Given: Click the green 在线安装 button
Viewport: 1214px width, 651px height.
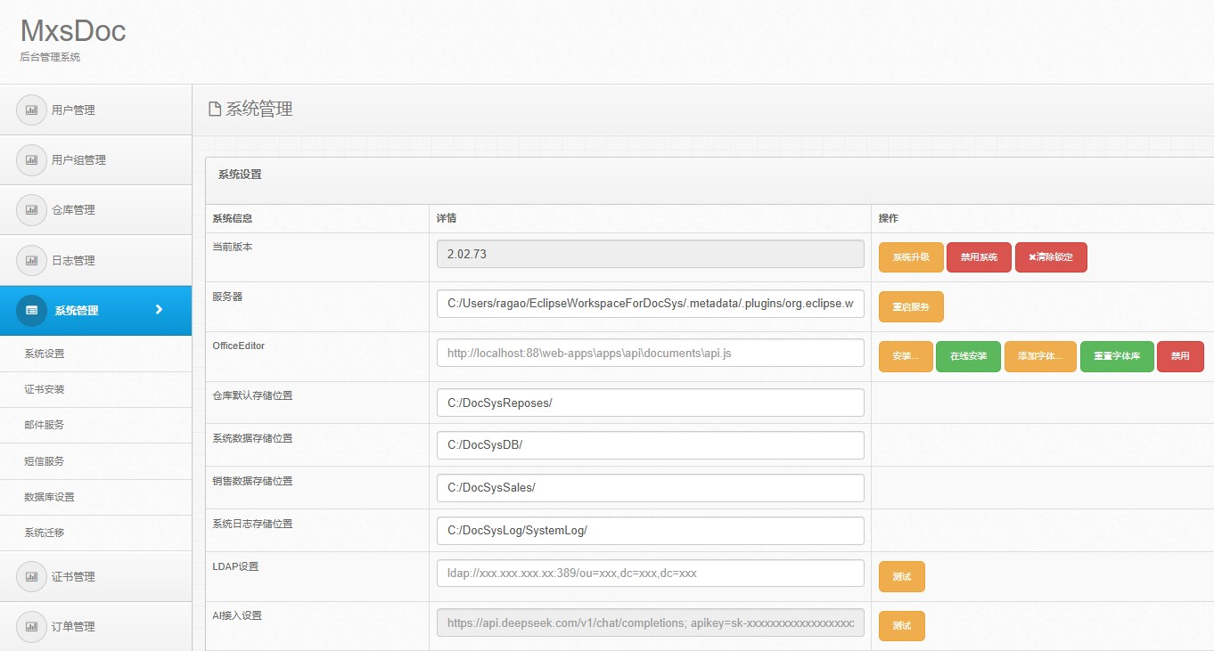Looking at the screenshot, I should (x=968, y=356).
